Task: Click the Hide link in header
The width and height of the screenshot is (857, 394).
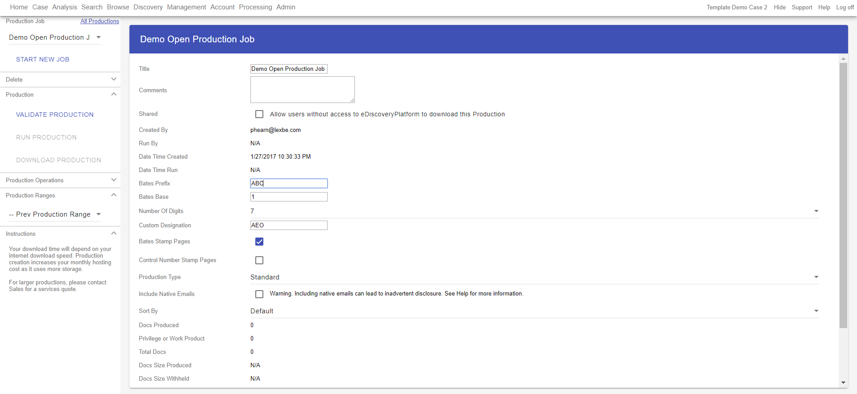Action: [x=780, y=8]
